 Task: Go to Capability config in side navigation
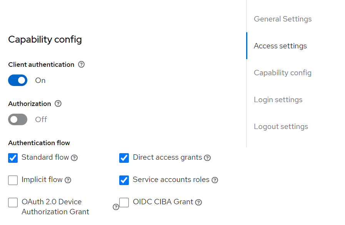pos(283,73)
